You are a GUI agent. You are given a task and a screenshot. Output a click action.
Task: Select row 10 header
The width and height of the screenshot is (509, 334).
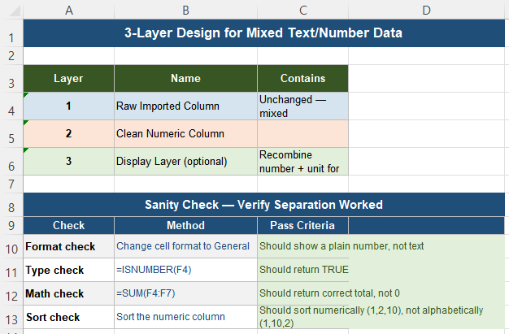pos(11,246)
